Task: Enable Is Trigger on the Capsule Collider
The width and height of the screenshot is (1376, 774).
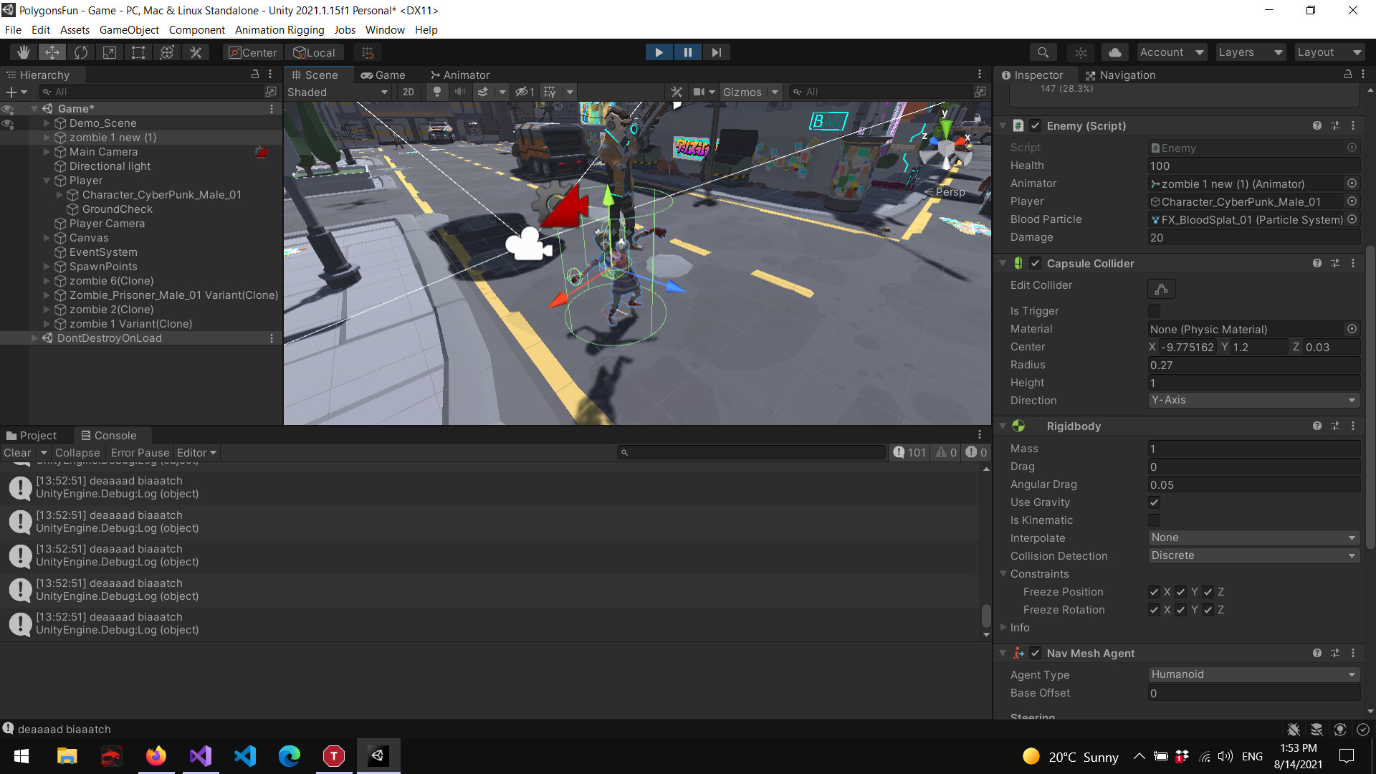Action: pyautogui.click(x=1153, y=310)
